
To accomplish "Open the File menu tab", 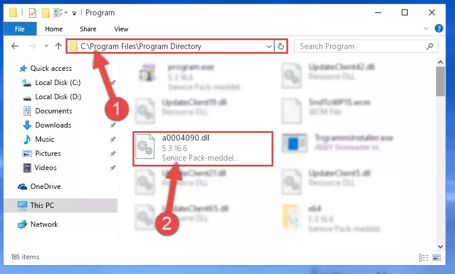I will (20, 29).
